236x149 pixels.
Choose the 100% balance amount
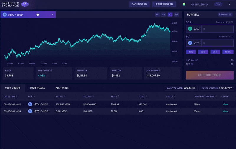tap(228, 52)
